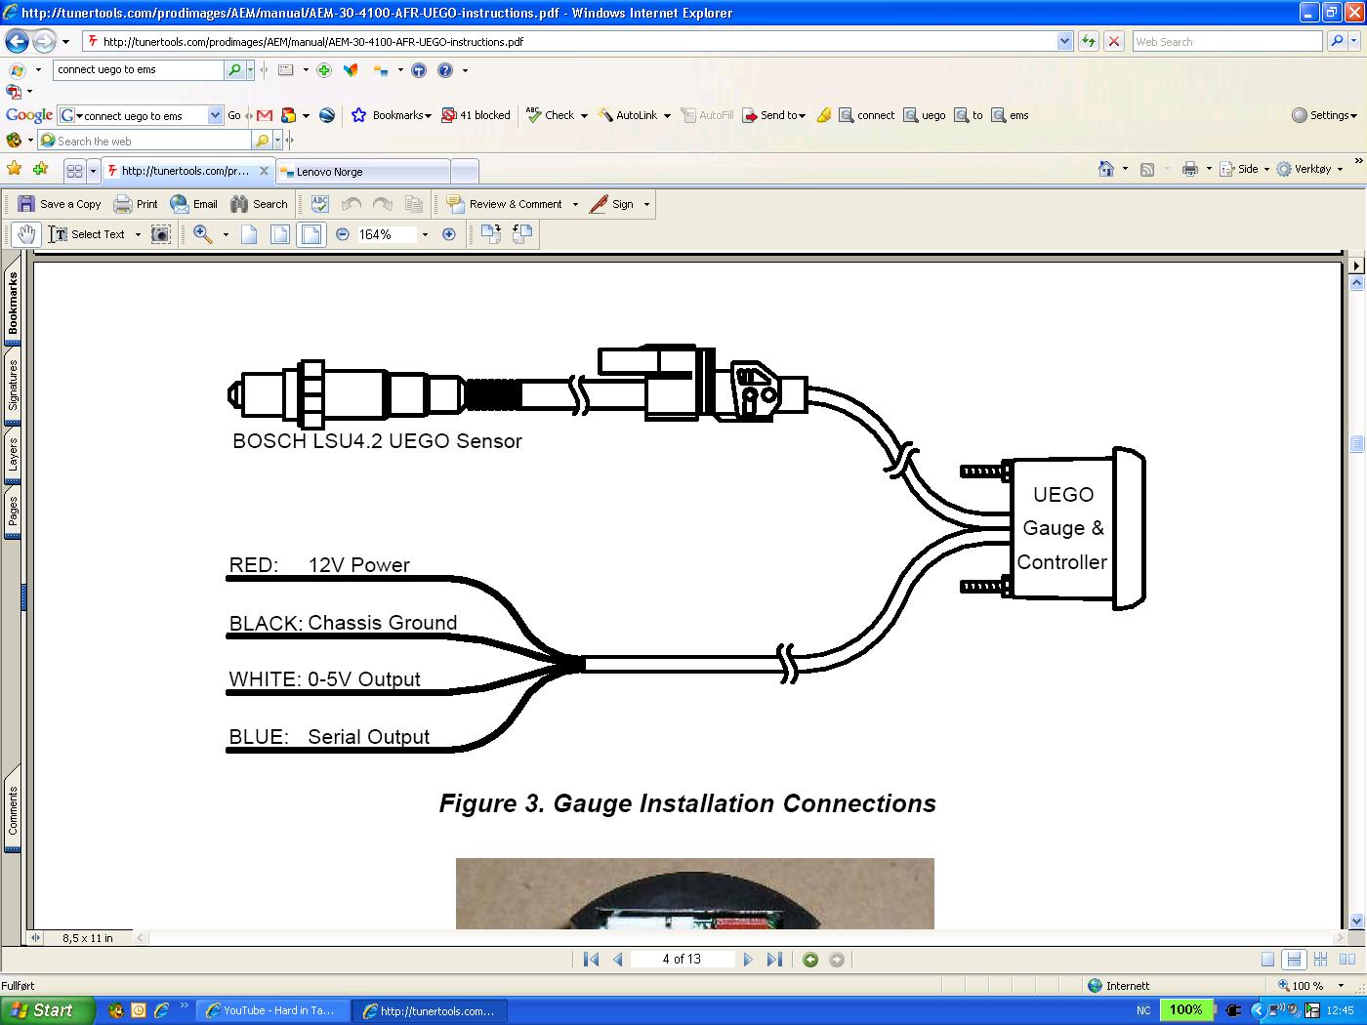The width and height of the screenshot is (1367, 1025).
Task: Expand the Review & Comment dropdown
Action: [575, 204]
